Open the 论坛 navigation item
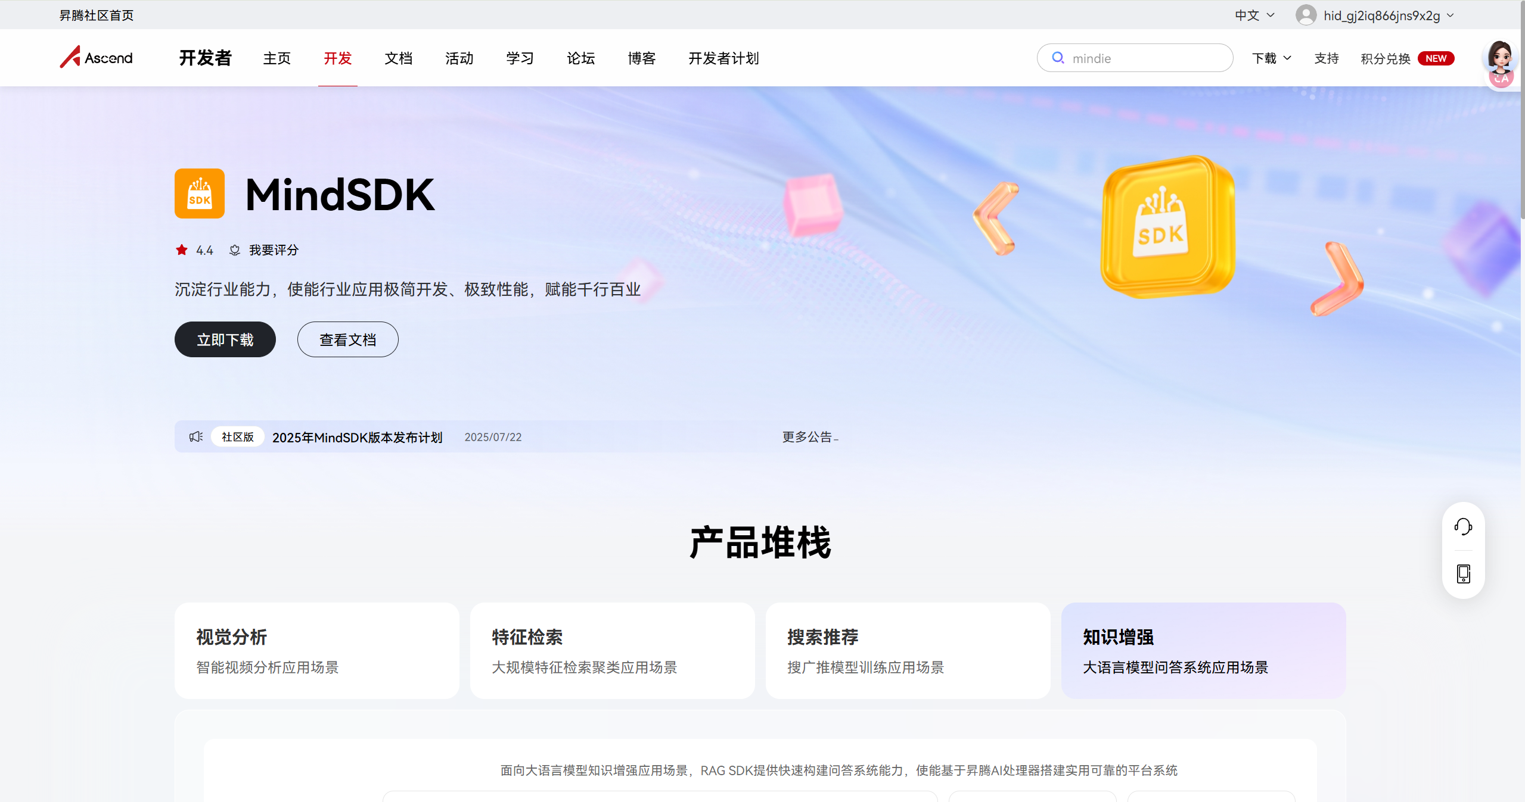Screen dimensions: 1525x802 [x=580, y=58]
